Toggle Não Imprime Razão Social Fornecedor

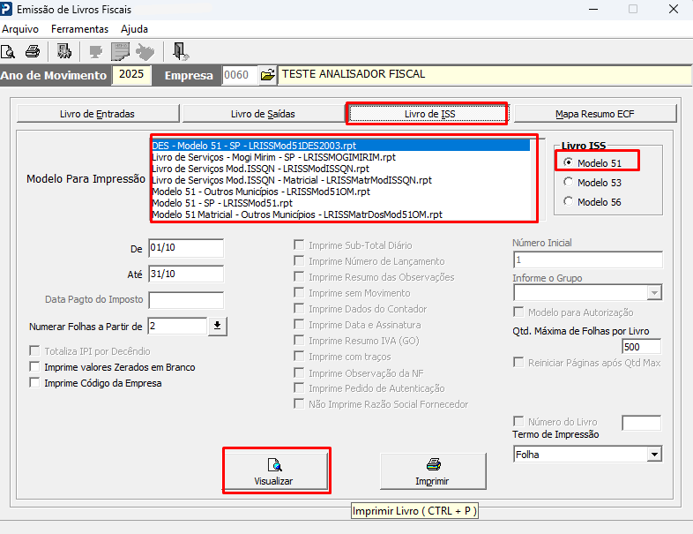pyautogui.click(x=299, y=403)
